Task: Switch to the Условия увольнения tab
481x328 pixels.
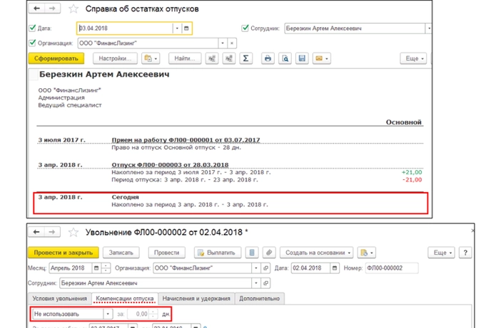Action: click(59, 298)
